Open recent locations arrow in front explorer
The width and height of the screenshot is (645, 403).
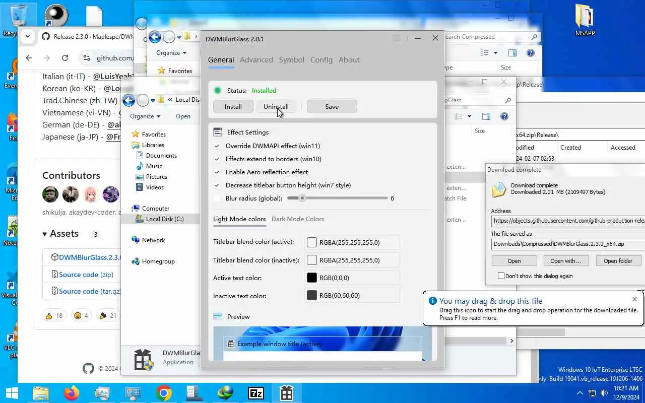click(153, 100)
